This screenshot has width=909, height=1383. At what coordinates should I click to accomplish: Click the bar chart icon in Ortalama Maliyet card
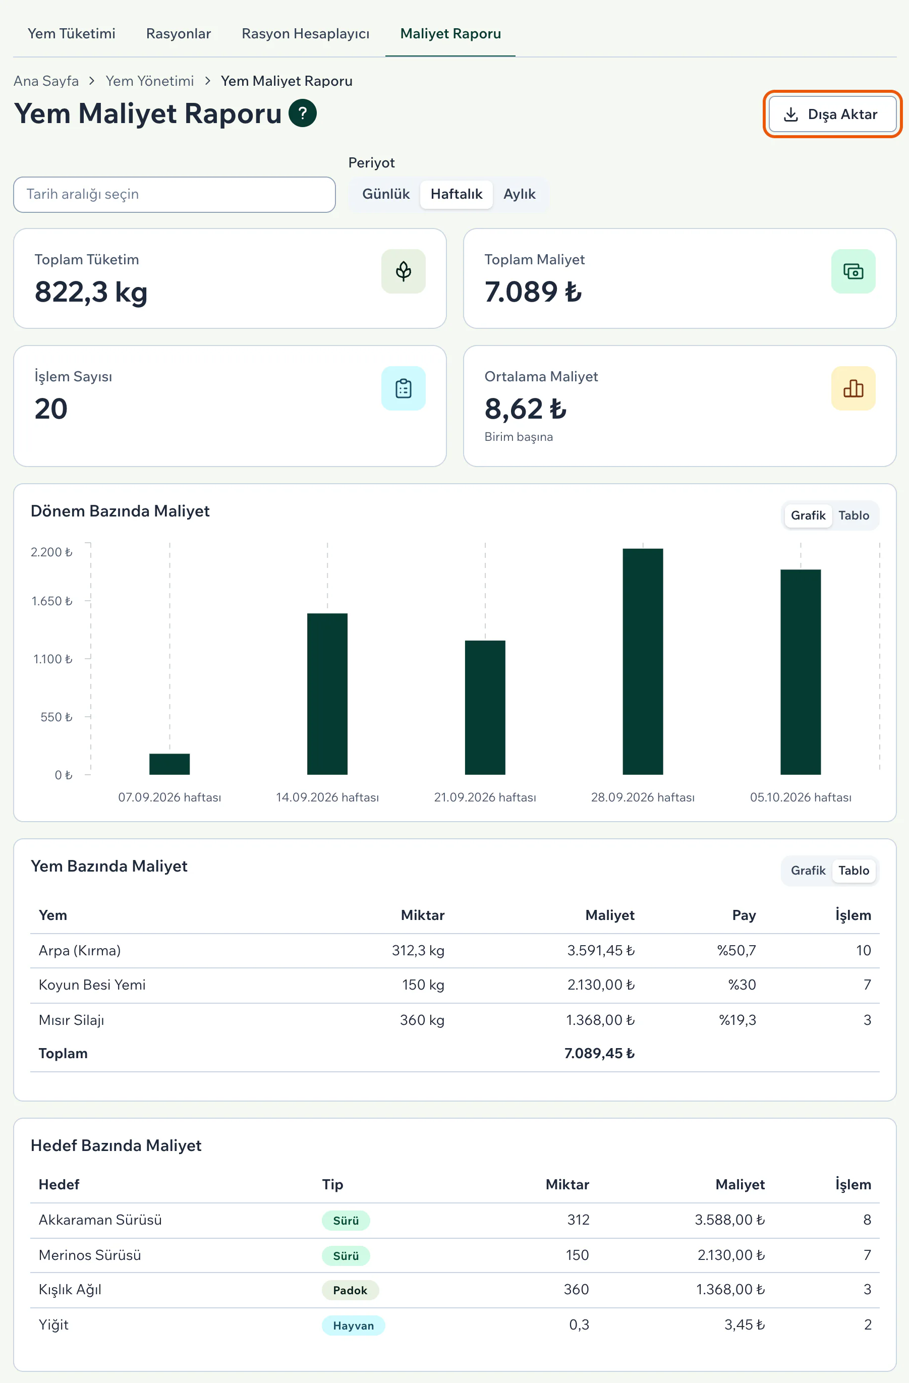coord(853,388)
